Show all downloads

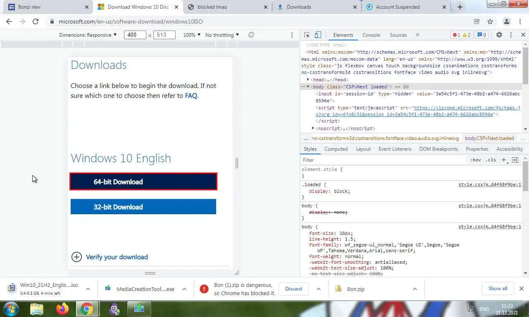pos(498,289)
